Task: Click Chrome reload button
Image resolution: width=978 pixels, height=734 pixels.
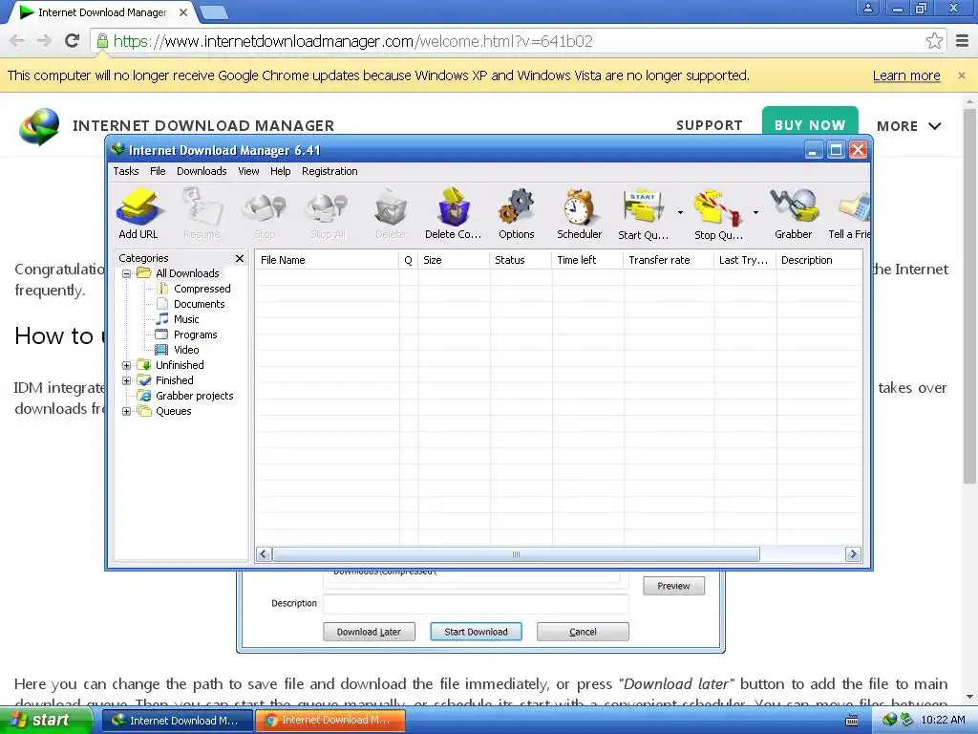Action: tap(73, 41)
